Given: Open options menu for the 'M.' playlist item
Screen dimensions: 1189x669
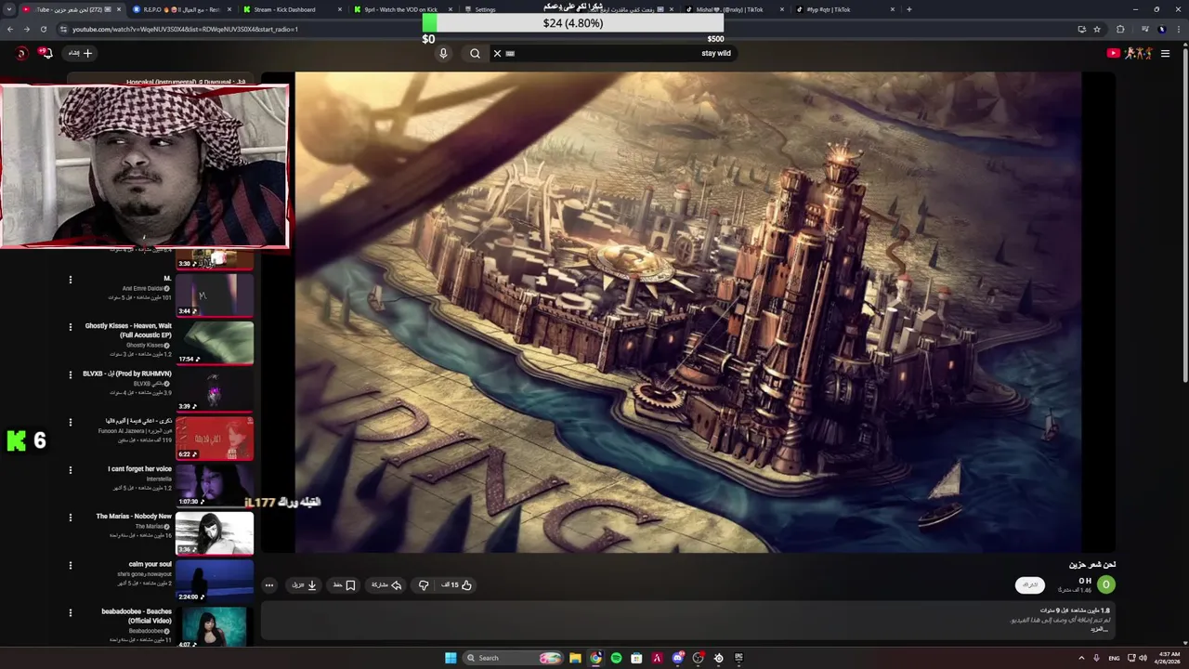Looking at the screenshot, I should click(70, 280).
